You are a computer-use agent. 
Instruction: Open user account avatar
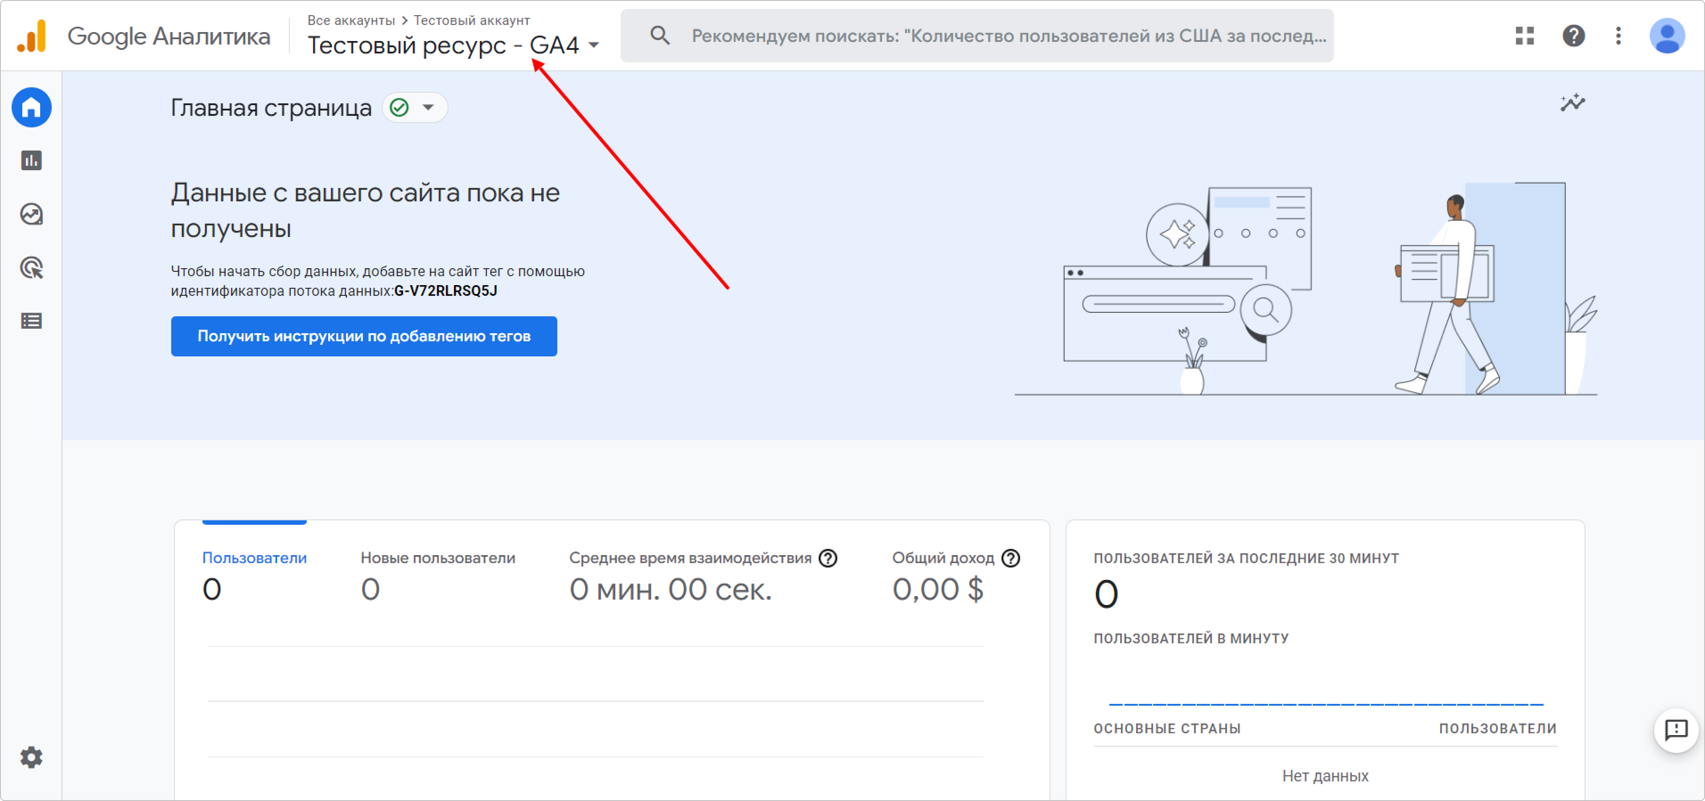click(x=1667, y=36)
